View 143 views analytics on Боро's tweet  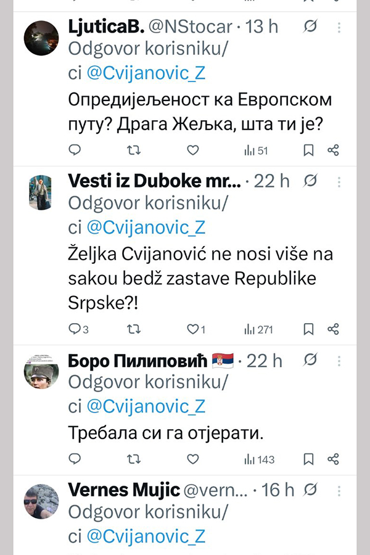(259, 459)
